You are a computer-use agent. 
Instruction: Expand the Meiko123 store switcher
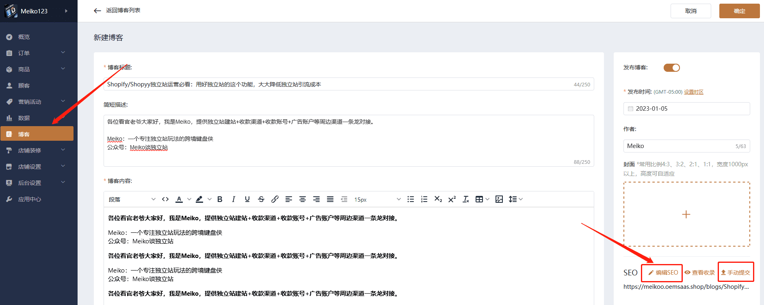click(66, 11)
